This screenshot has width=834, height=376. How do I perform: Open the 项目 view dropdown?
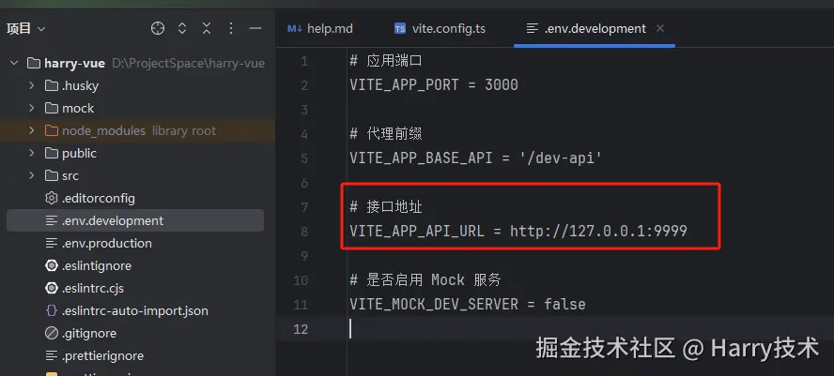click(x=26, y=29)
